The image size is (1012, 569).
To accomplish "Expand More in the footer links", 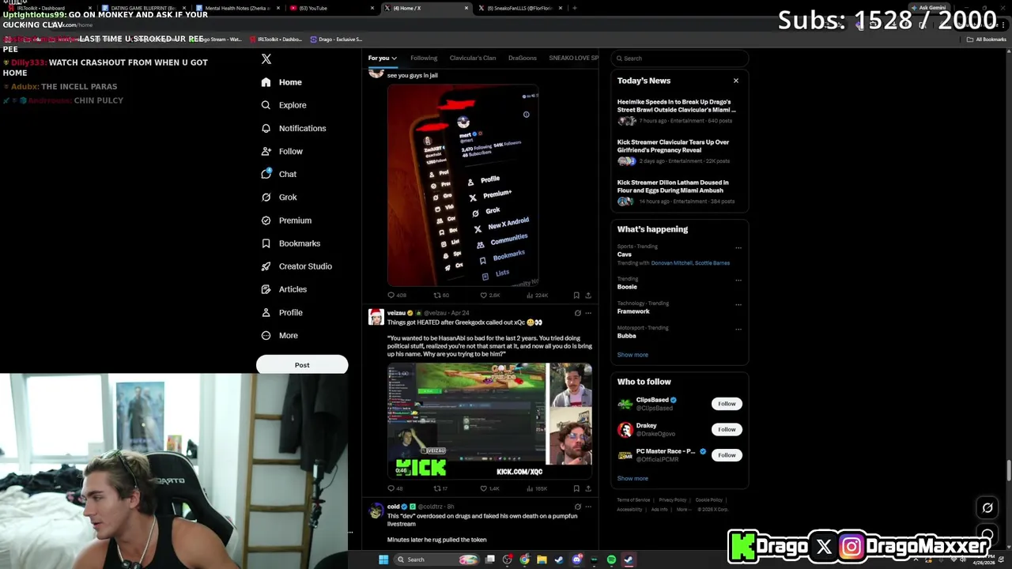I will pos(682,510).
